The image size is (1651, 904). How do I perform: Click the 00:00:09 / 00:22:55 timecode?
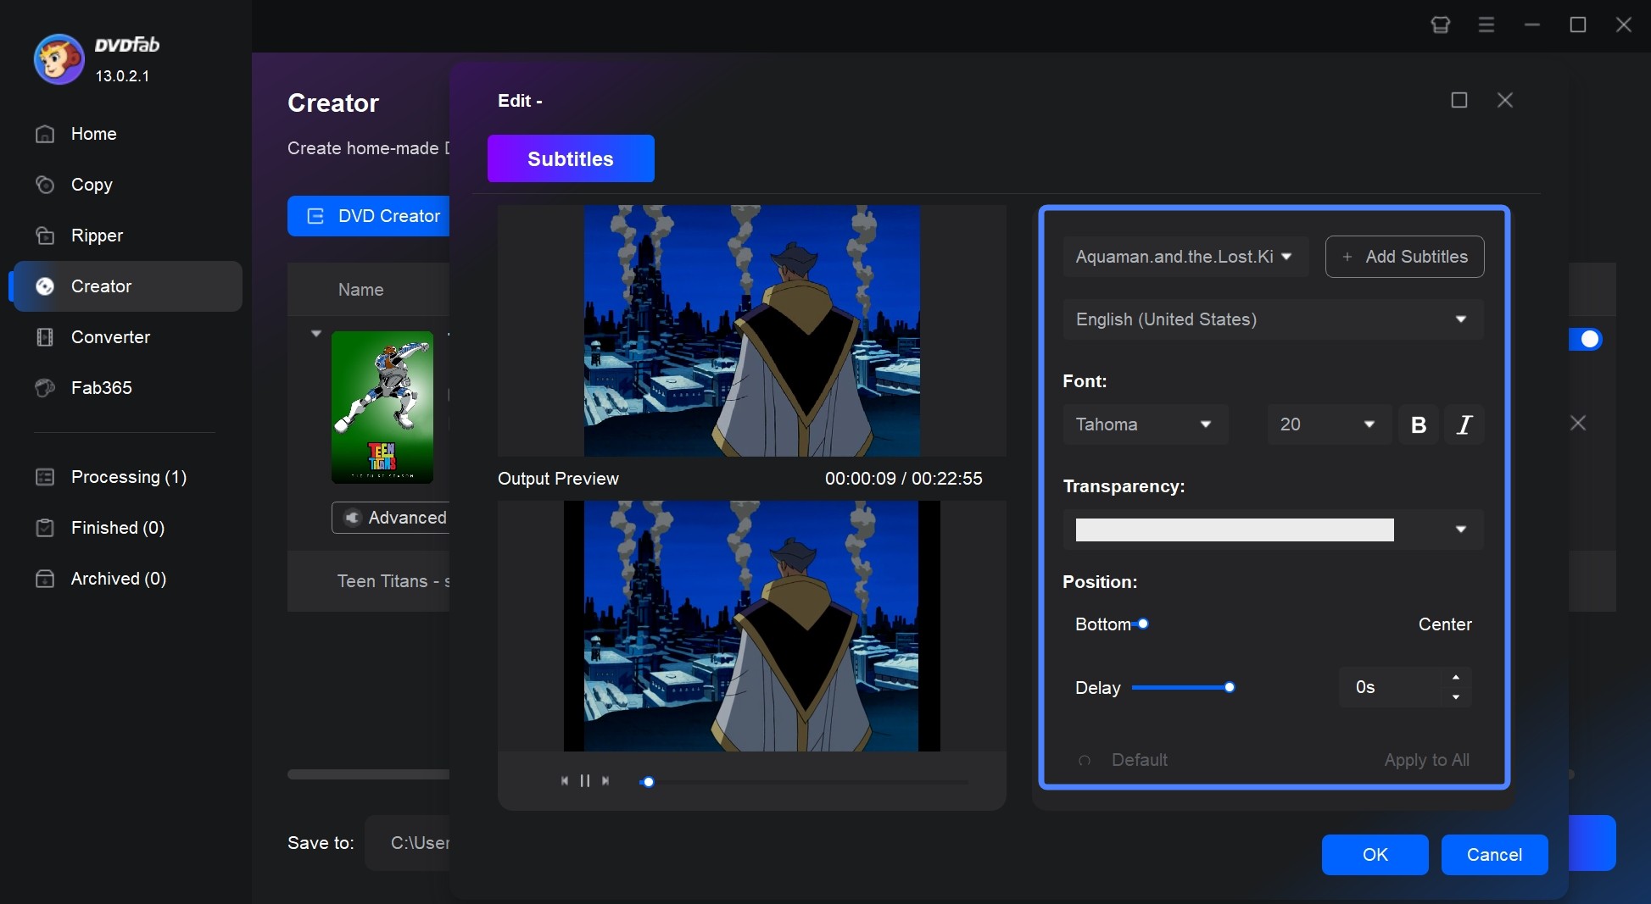pos(903,479)
